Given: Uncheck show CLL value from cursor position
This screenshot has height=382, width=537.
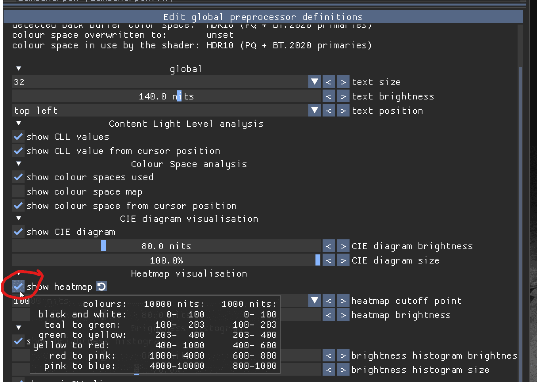Looking at the screenshot, I should (18, 151).
